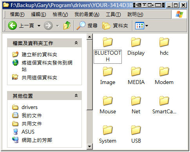Click the task pane vertical scrollbar thumb

[x=90, y=75]
